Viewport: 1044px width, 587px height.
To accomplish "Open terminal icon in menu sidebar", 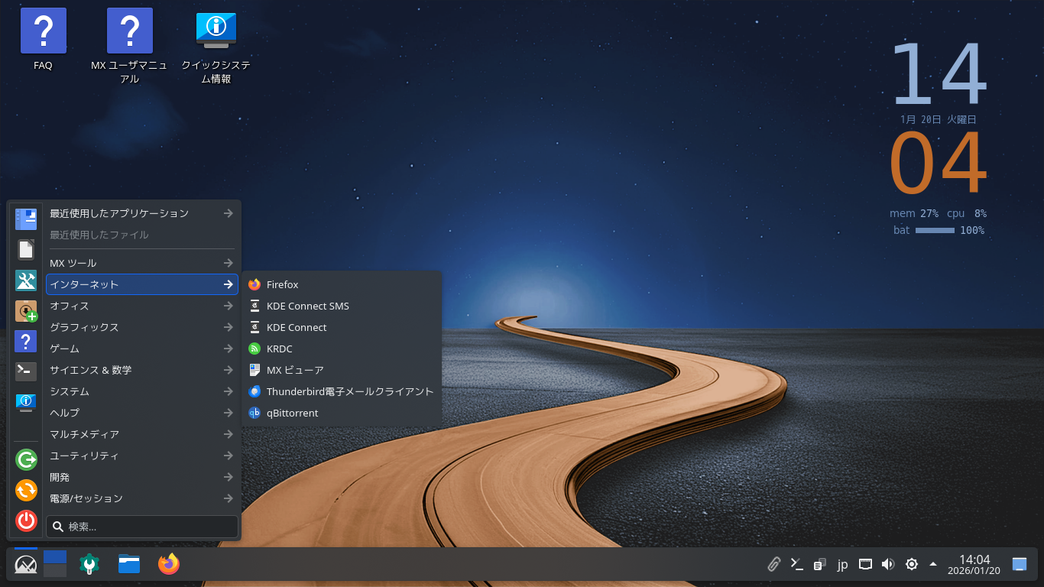I will 26,371.
